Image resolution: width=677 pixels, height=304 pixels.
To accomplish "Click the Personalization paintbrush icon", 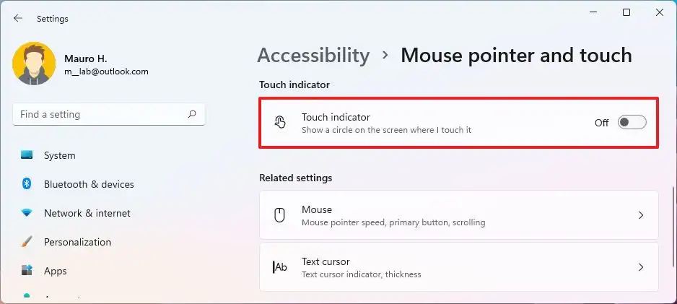I will point(27,242).
